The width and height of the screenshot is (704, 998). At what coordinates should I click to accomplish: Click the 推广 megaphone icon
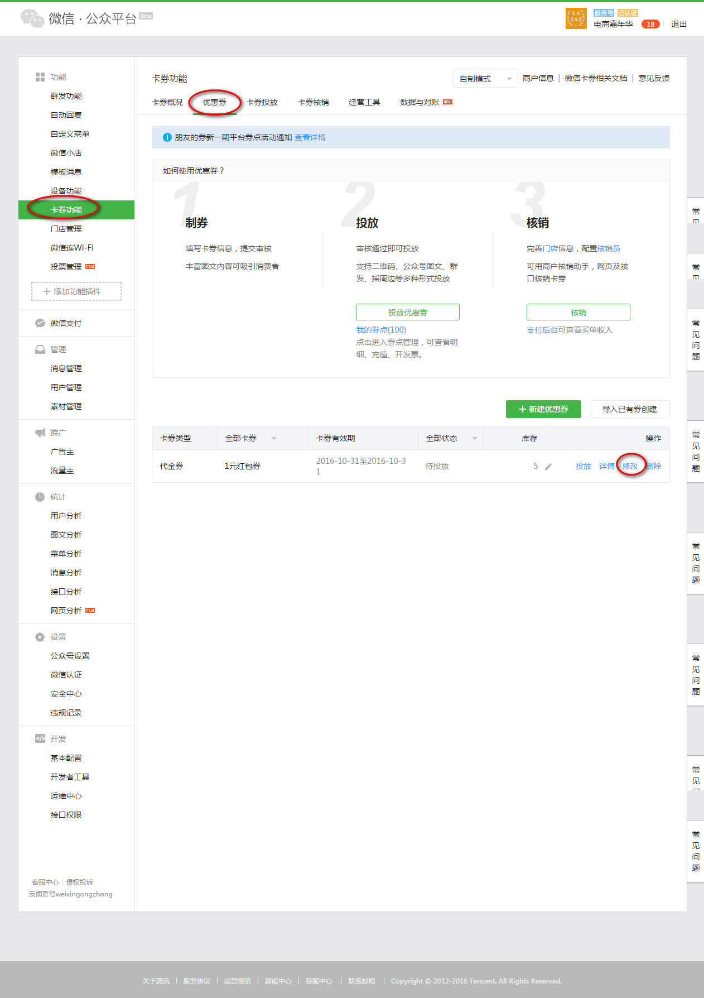click(40, 433)
